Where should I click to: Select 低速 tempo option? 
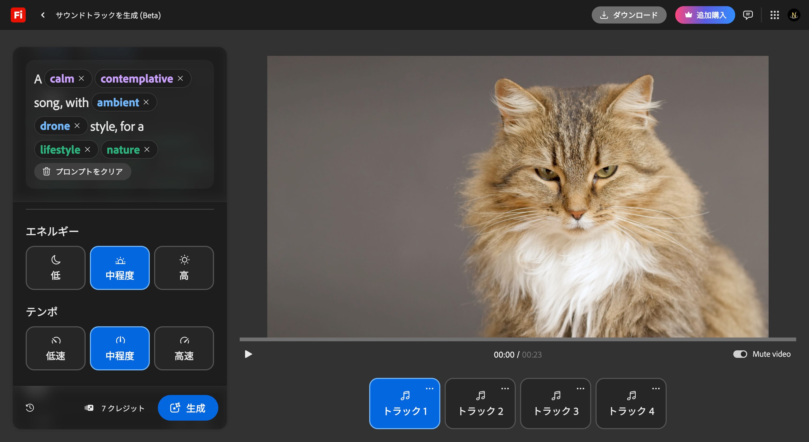[55, 348]
